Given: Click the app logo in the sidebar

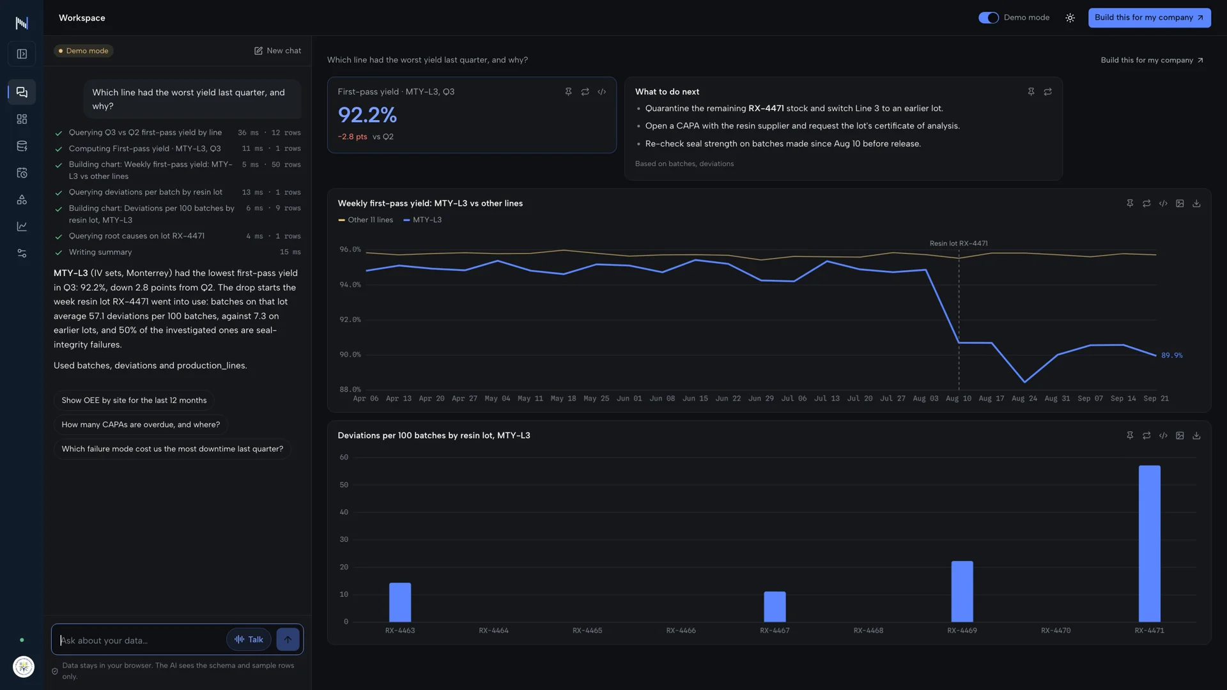Looking at the screenshot, I should (x=22, y=23).
